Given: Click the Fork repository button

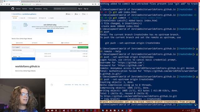Looking at the screenshot, I should [84, 14].
